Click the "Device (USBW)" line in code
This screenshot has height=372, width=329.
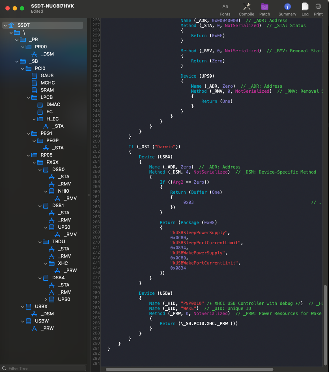tap(155, 293)
